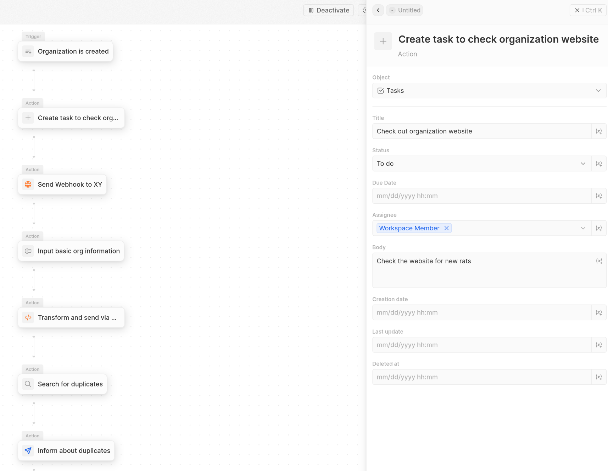Click the plus icon beside the action title
Screen dimensions: 608x471
click(x=383, y=41)
